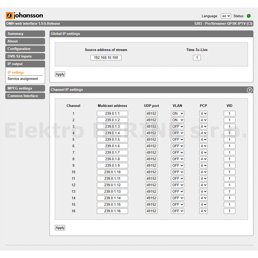The width and height of the screenshot is (258, 258).
Task: Focus VID field for channel 16
Action: 229,211
